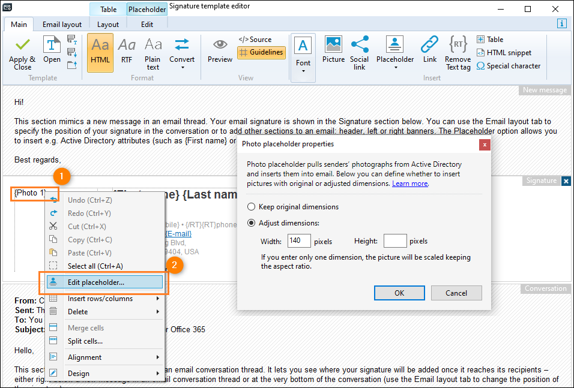Switch to the Email layout tab
Image resolution: width=574 pixels, height=388 pixels.
62,25
